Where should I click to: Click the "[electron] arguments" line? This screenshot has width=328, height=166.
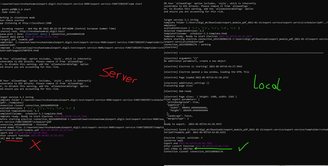[x=181, y=58]
